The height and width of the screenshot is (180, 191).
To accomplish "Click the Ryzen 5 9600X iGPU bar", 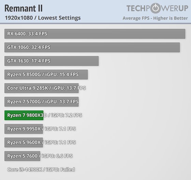I will click(24, 142).
